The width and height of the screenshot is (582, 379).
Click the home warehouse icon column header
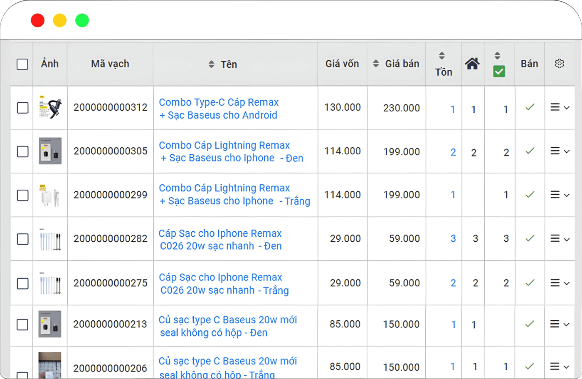(472, 64)
